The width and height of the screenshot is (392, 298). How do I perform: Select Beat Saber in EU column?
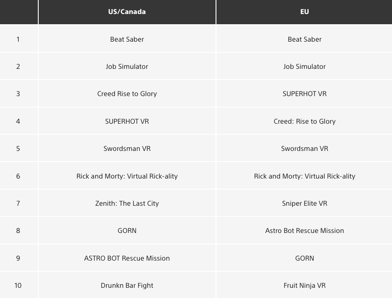pos(304,39)
